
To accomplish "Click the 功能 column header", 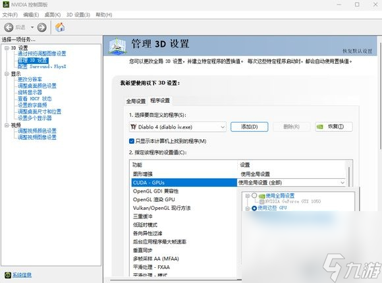I will 184,165.
